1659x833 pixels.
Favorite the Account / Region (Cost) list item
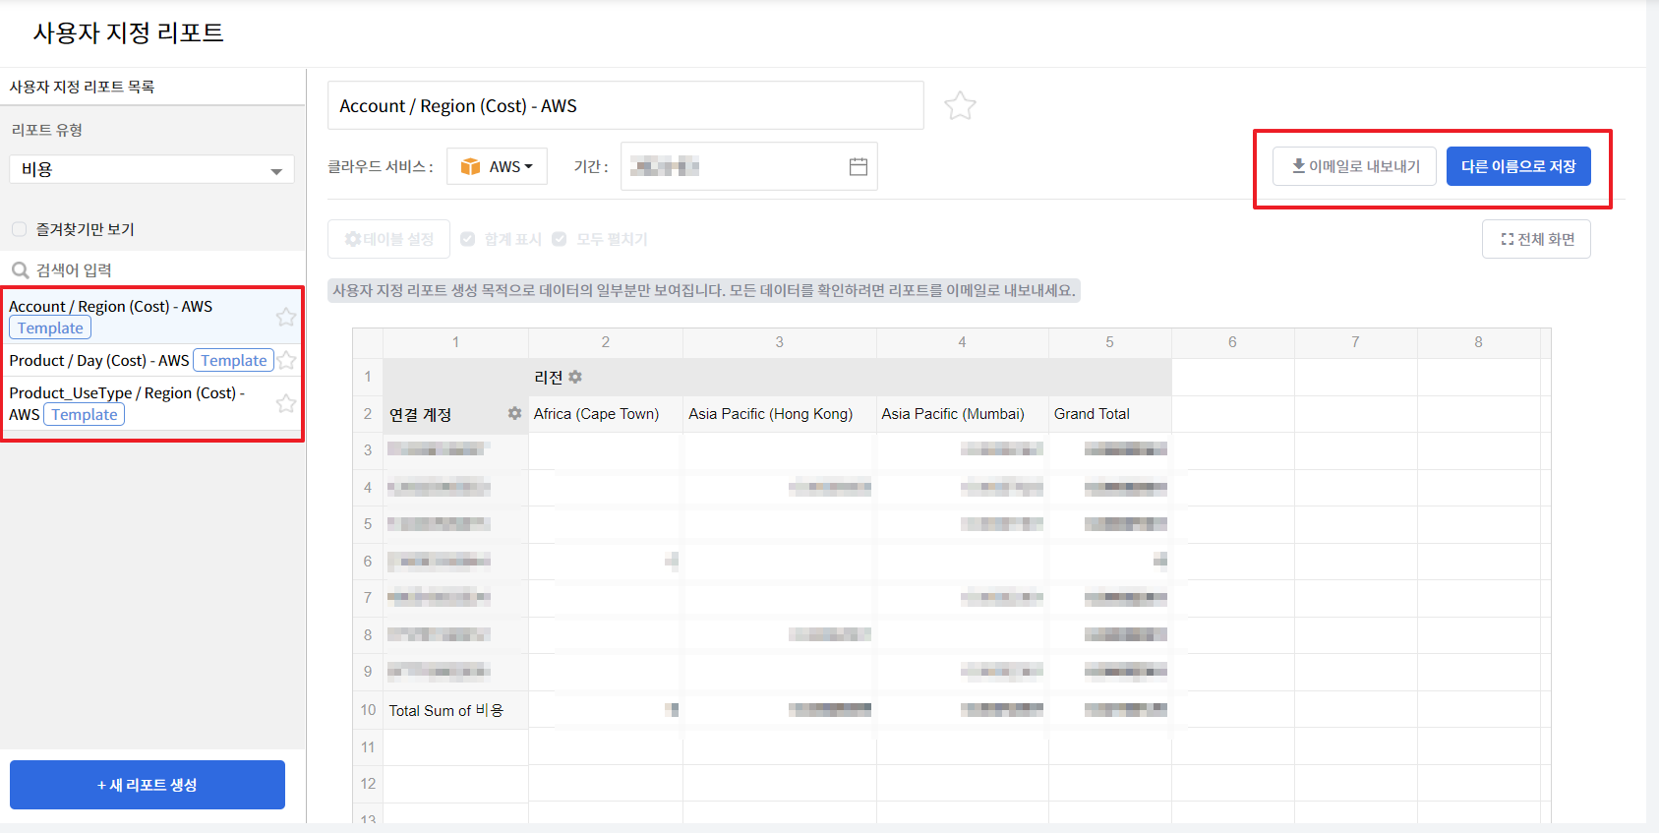click(286, 317)
